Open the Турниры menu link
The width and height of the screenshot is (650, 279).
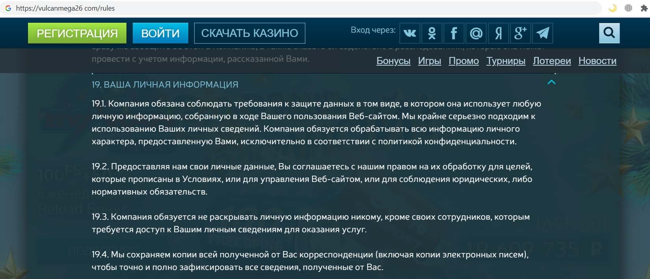(506, 61)
